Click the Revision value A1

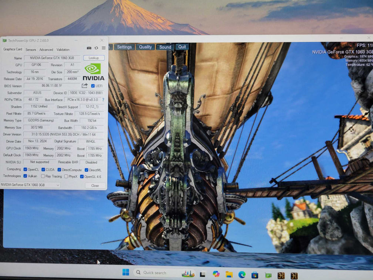(72, 65)
